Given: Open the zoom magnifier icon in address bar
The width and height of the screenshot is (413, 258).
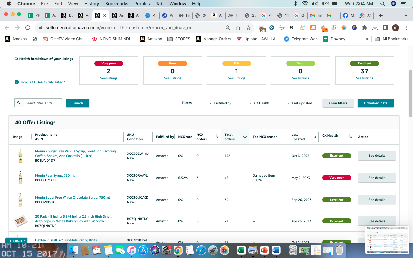Looking at the screenshot, I should (228, 28).
